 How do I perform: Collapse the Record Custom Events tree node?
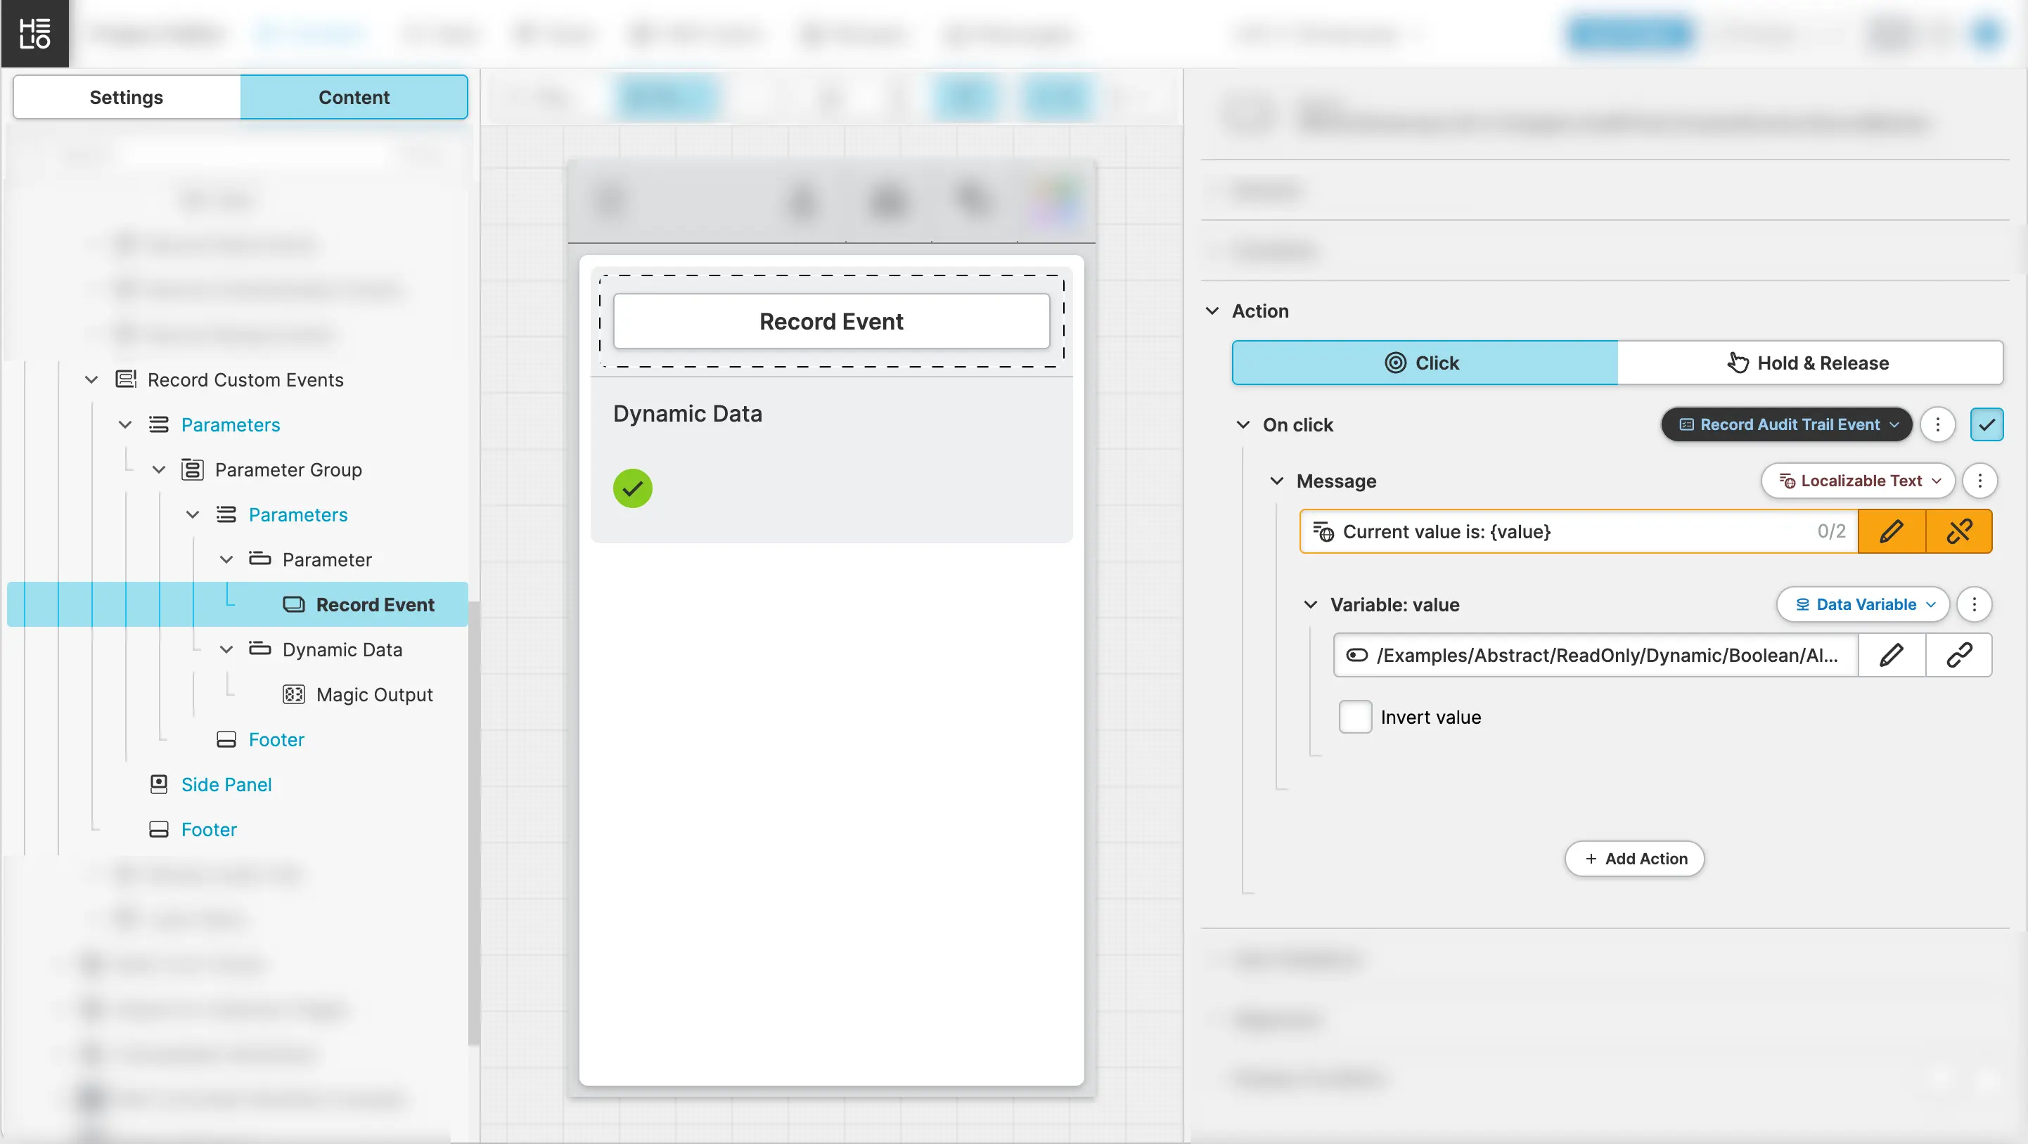point(91,380)
